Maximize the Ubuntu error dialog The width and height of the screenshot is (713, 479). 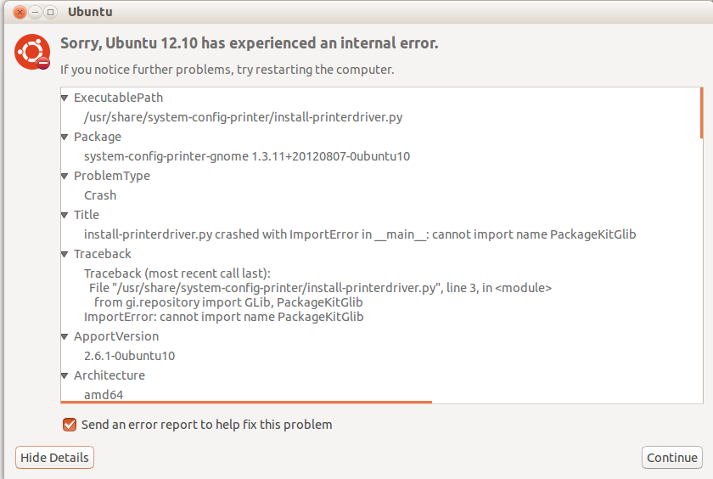tap(51, 13)
